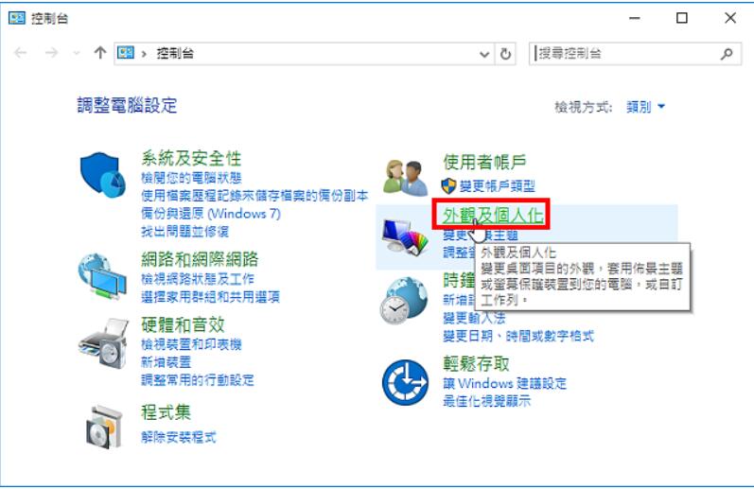This screenshot has height=489, width=754.
Task: Go up one level with arrow
Action: pyautogui.click(x=100, y=52)
